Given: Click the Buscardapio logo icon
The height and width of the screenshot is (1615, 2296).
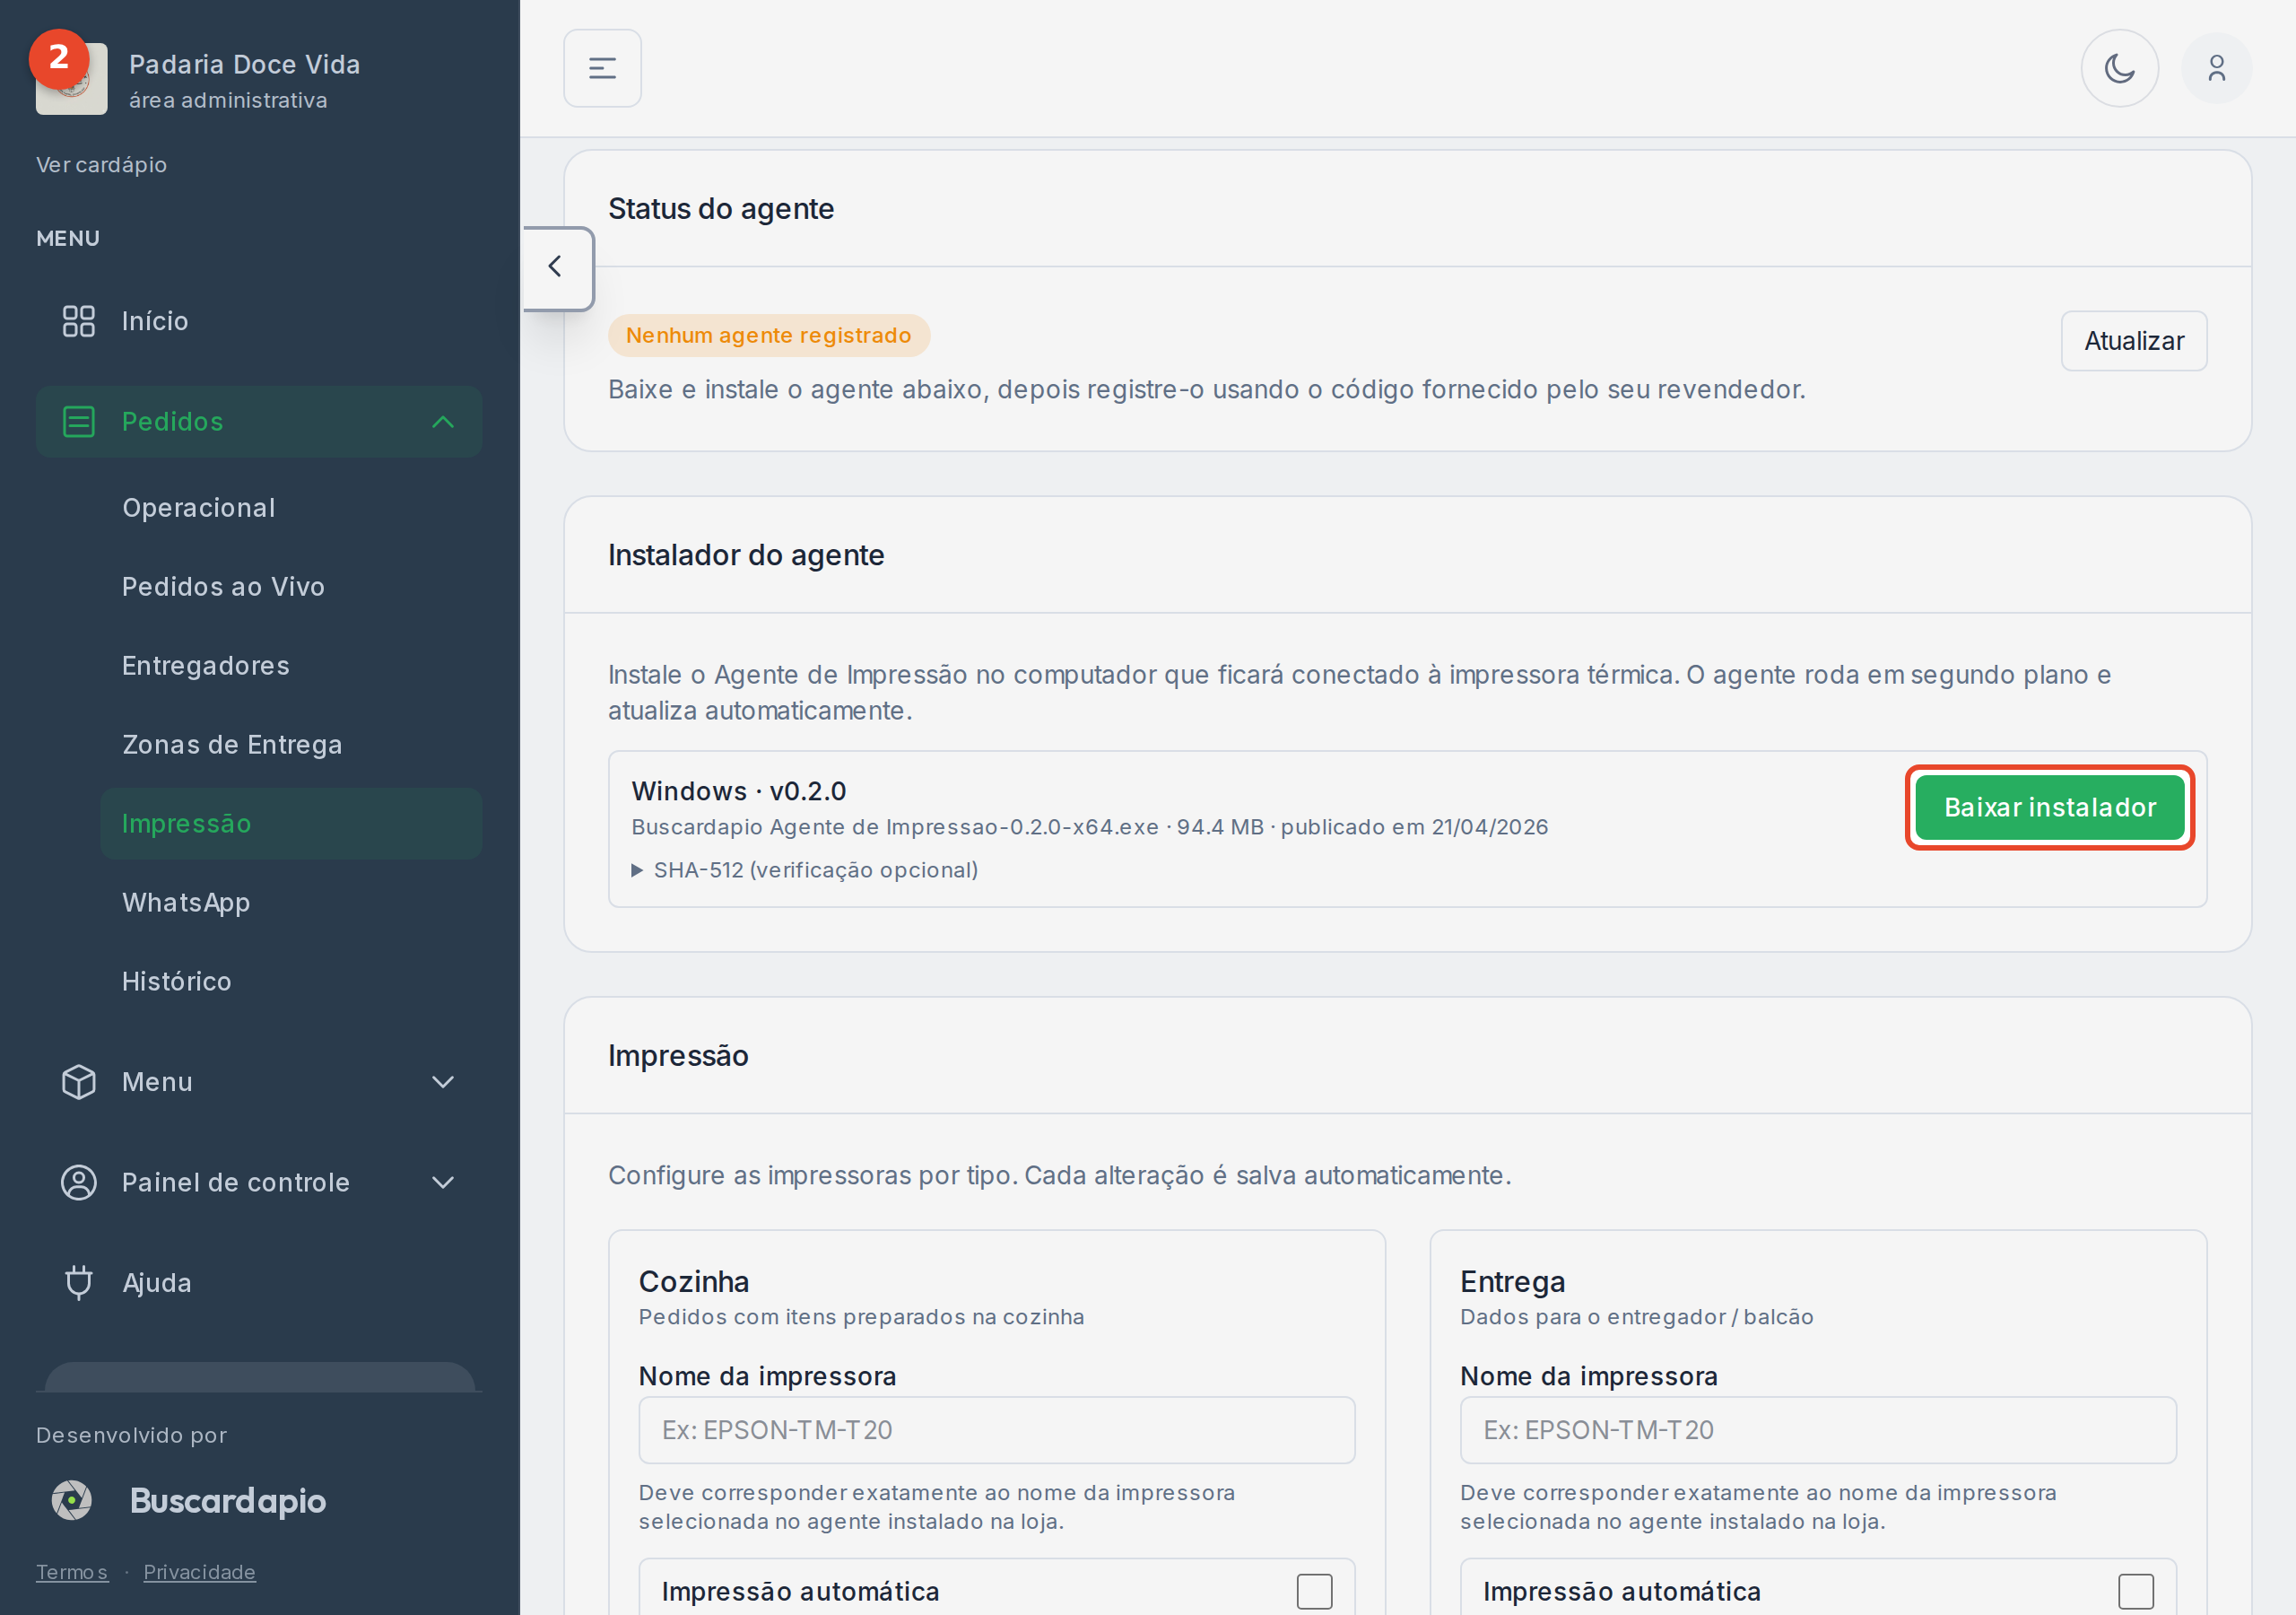Looking at the screenshot, I should [72, 1500].
